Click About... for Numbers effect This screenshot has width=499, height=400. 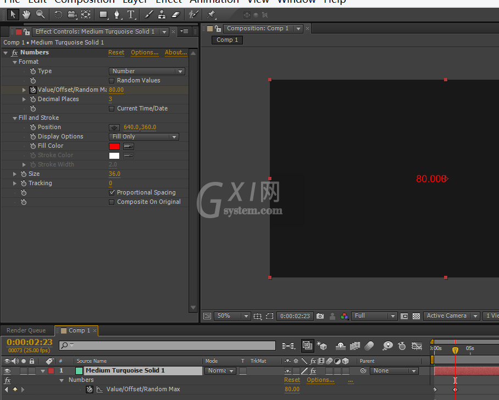(x=176, y=53)
